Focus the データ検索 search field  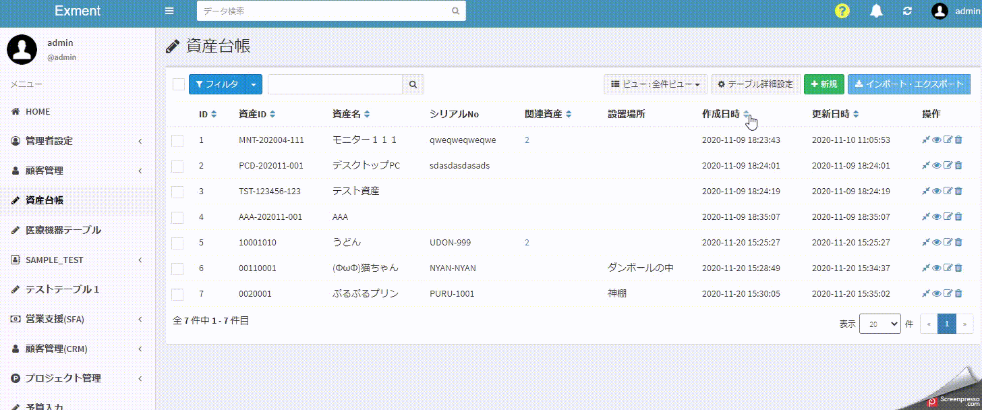(322, 11)
